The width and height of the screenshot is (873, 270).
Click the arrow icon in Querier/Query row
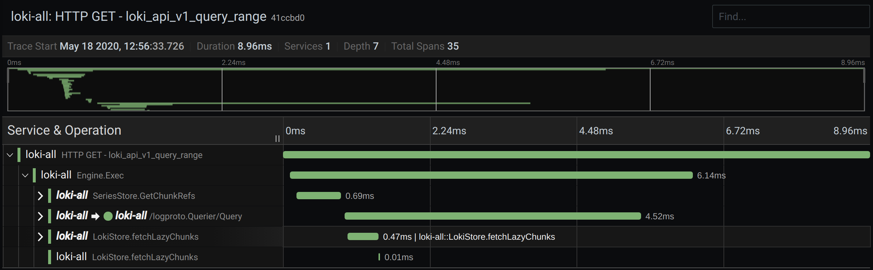pyautogui.click(x=96, y=216)
